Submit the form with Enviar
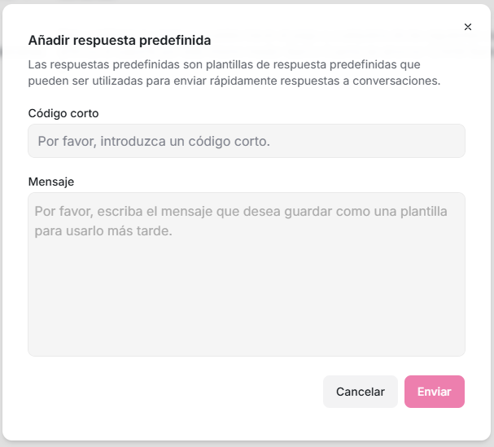This screenshot has width=494, height=447. pos(434,392)
